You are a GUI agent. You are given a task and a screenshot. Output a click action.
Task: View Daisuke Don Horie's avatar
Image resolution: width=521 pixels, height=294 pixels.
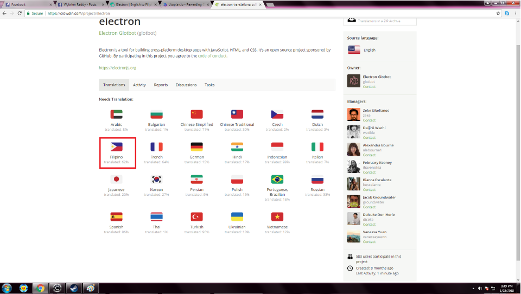354,219
